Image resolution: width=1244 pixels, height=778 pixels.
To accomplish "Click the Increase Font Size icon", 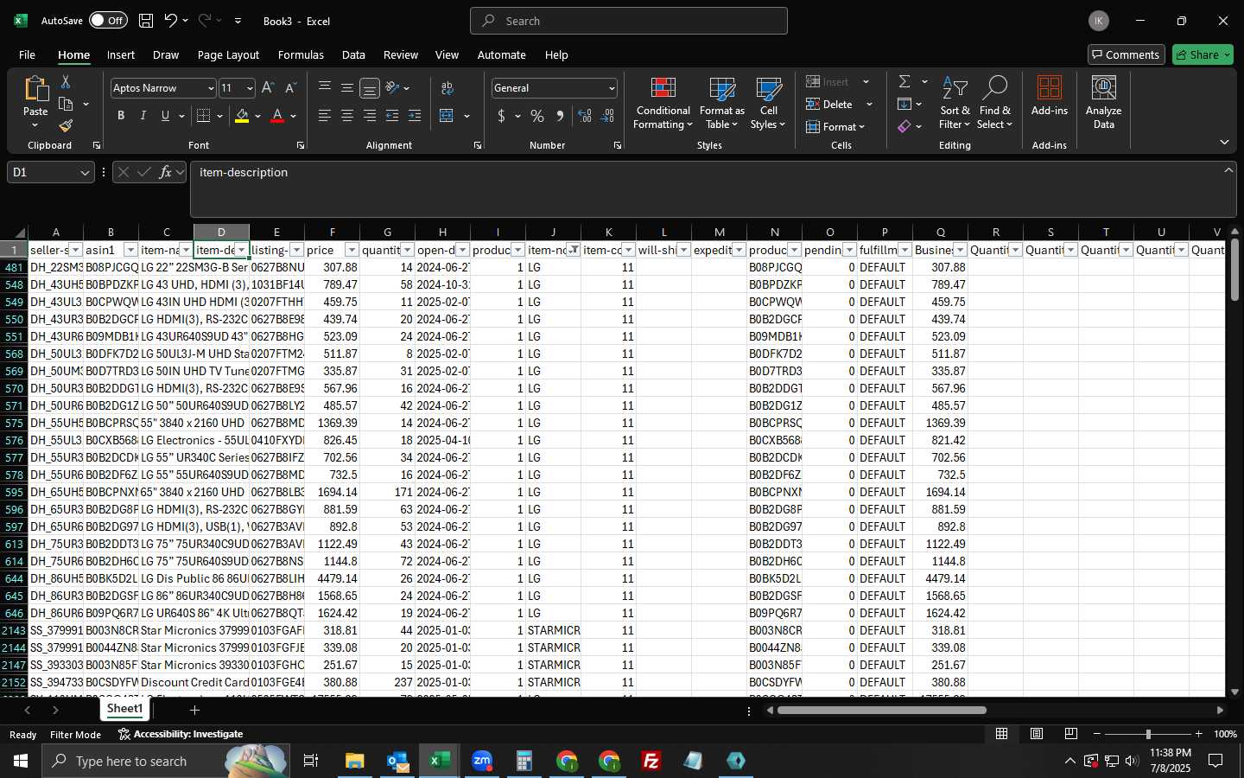I will click(268, 88).
